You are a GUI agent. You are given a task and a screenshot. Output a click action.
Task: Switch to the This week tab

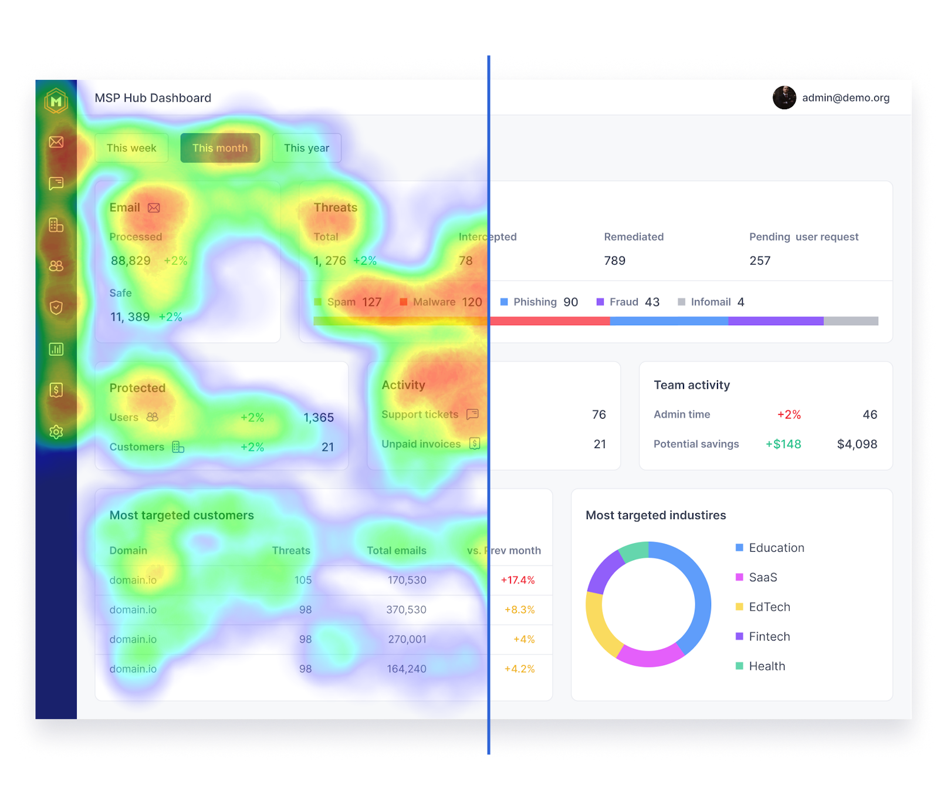click(x=131, y=148)
